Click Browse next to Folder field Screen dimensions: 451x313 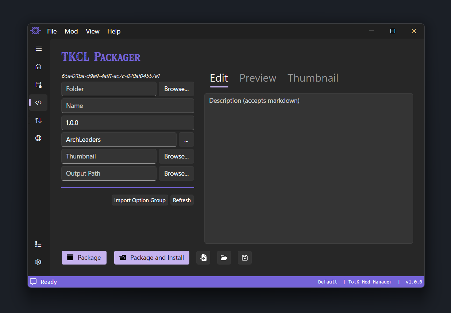click(176, 89)
